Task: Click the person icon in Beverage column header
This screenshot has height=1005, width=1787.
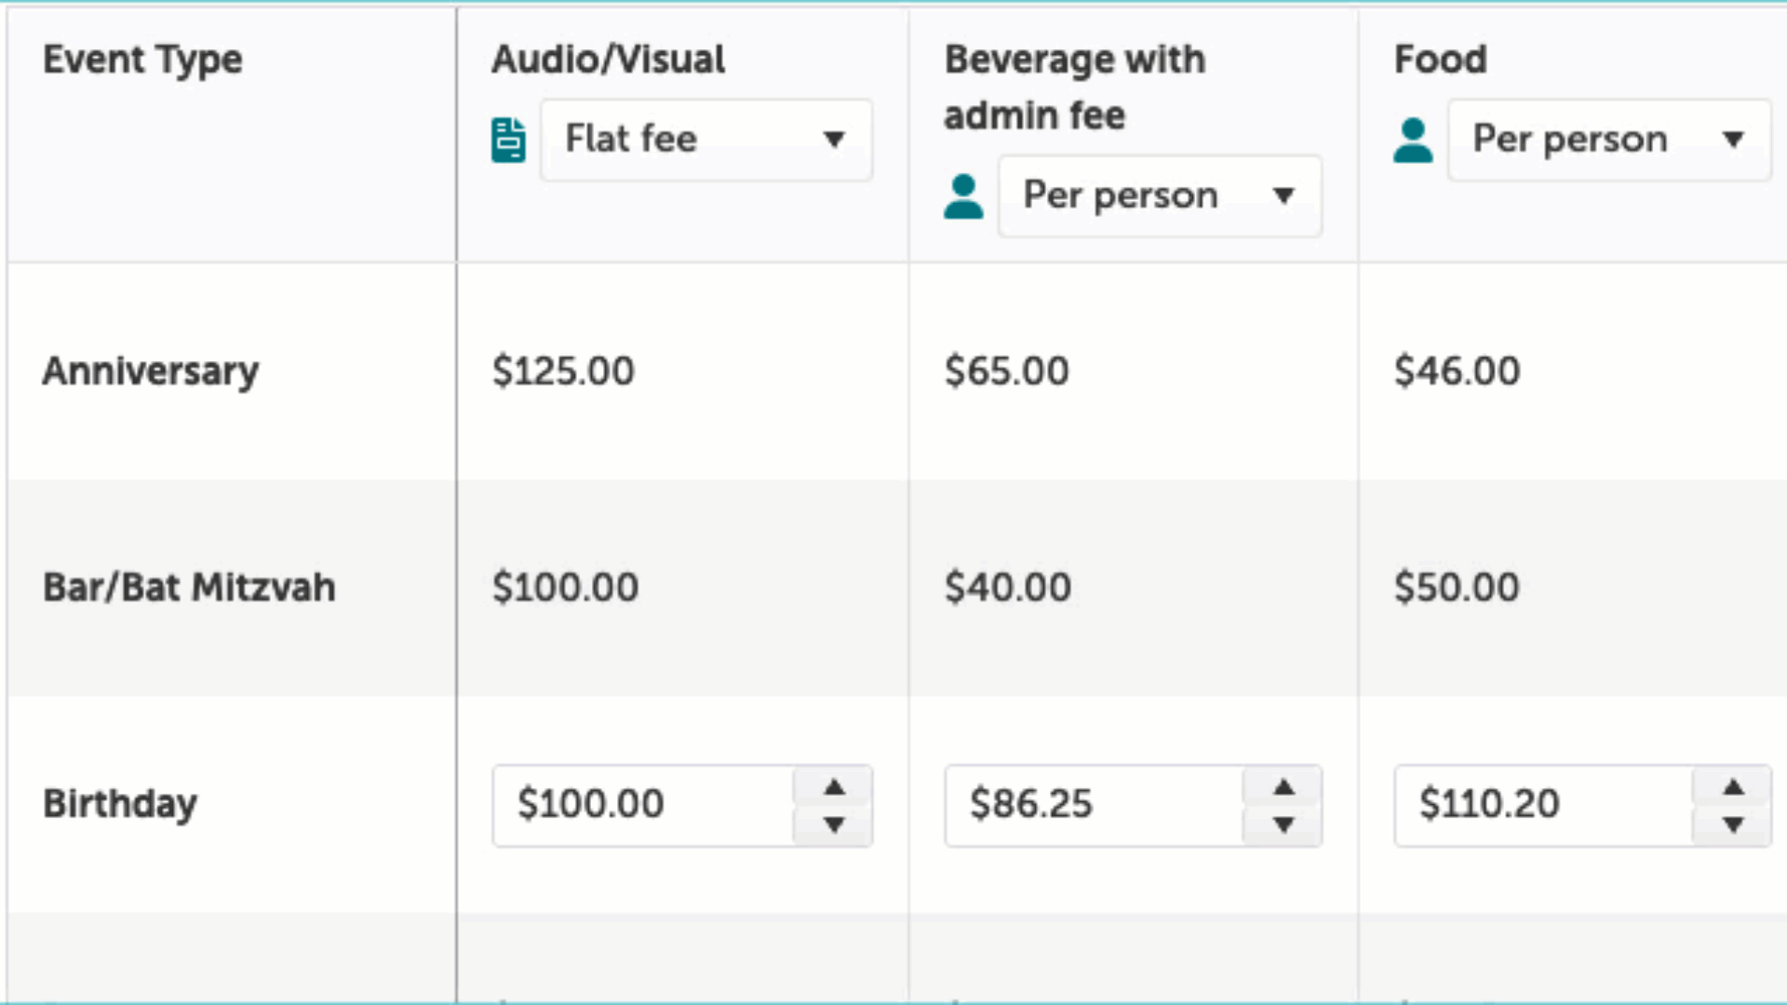Action: 962,196
